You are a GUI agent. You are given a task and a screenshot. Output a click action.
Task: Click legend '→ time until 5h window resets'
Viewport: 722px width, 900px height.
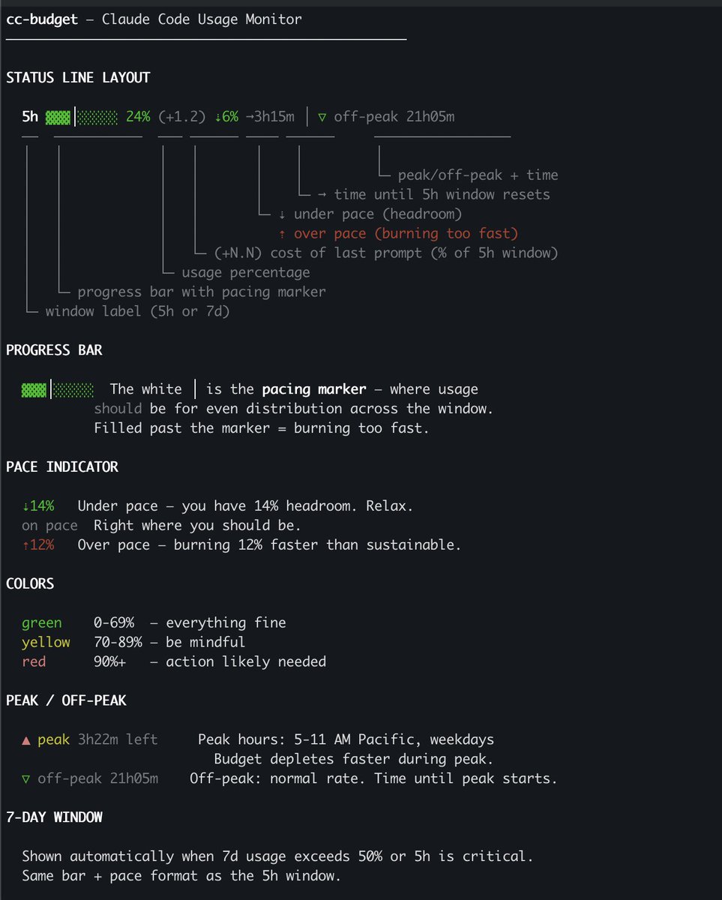tap(434, 194)
